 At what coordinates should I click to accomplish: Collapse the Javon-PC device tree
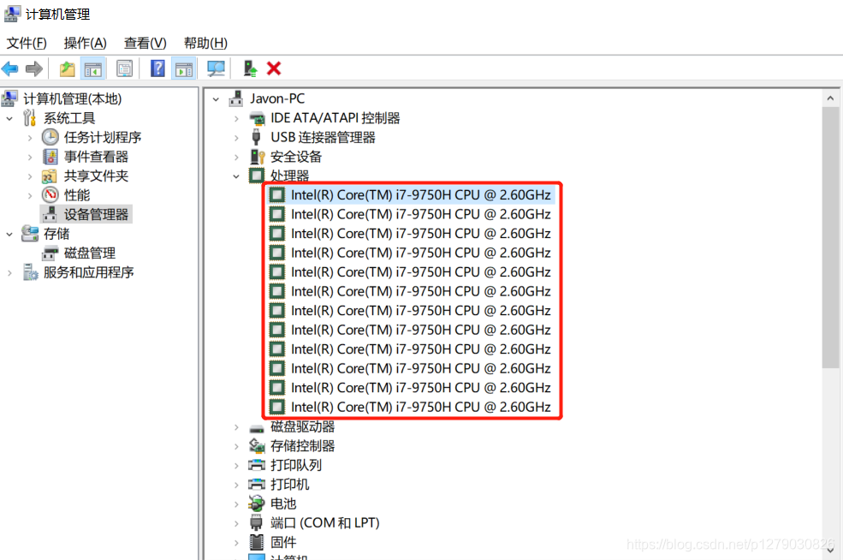click(217, 99)
